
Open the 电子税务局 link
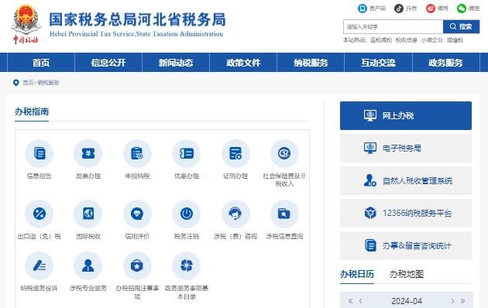pos(406,149)
